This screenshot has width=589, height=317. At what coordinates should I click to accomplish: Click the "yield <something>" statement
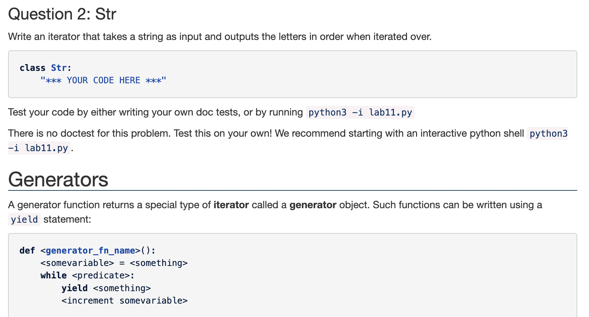pyautogui.click(x=106, y=288)
